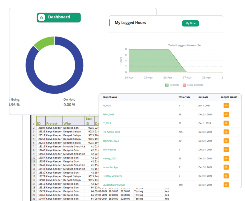Open eye icon for HR_Admin_2023 report
245x201 pixels.
pos(226,132)
